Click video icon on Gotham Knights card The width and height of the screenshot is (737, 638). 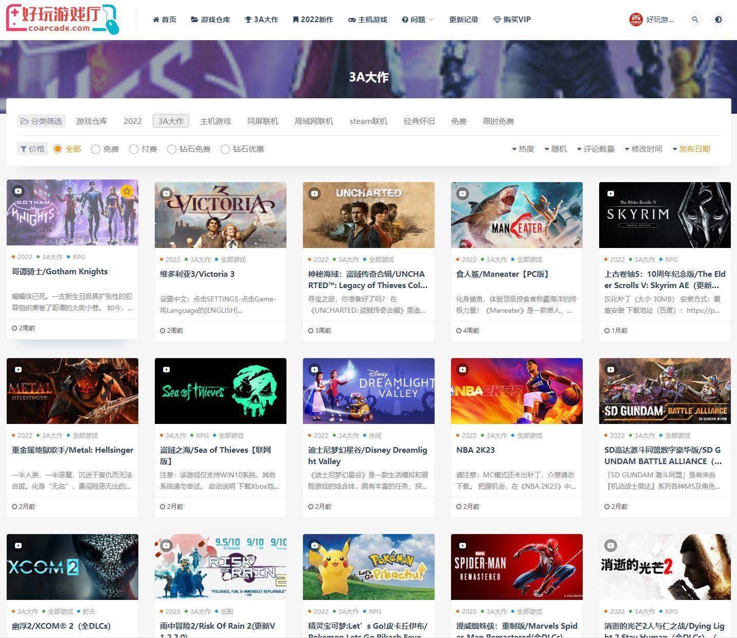[x=18, y=191]
